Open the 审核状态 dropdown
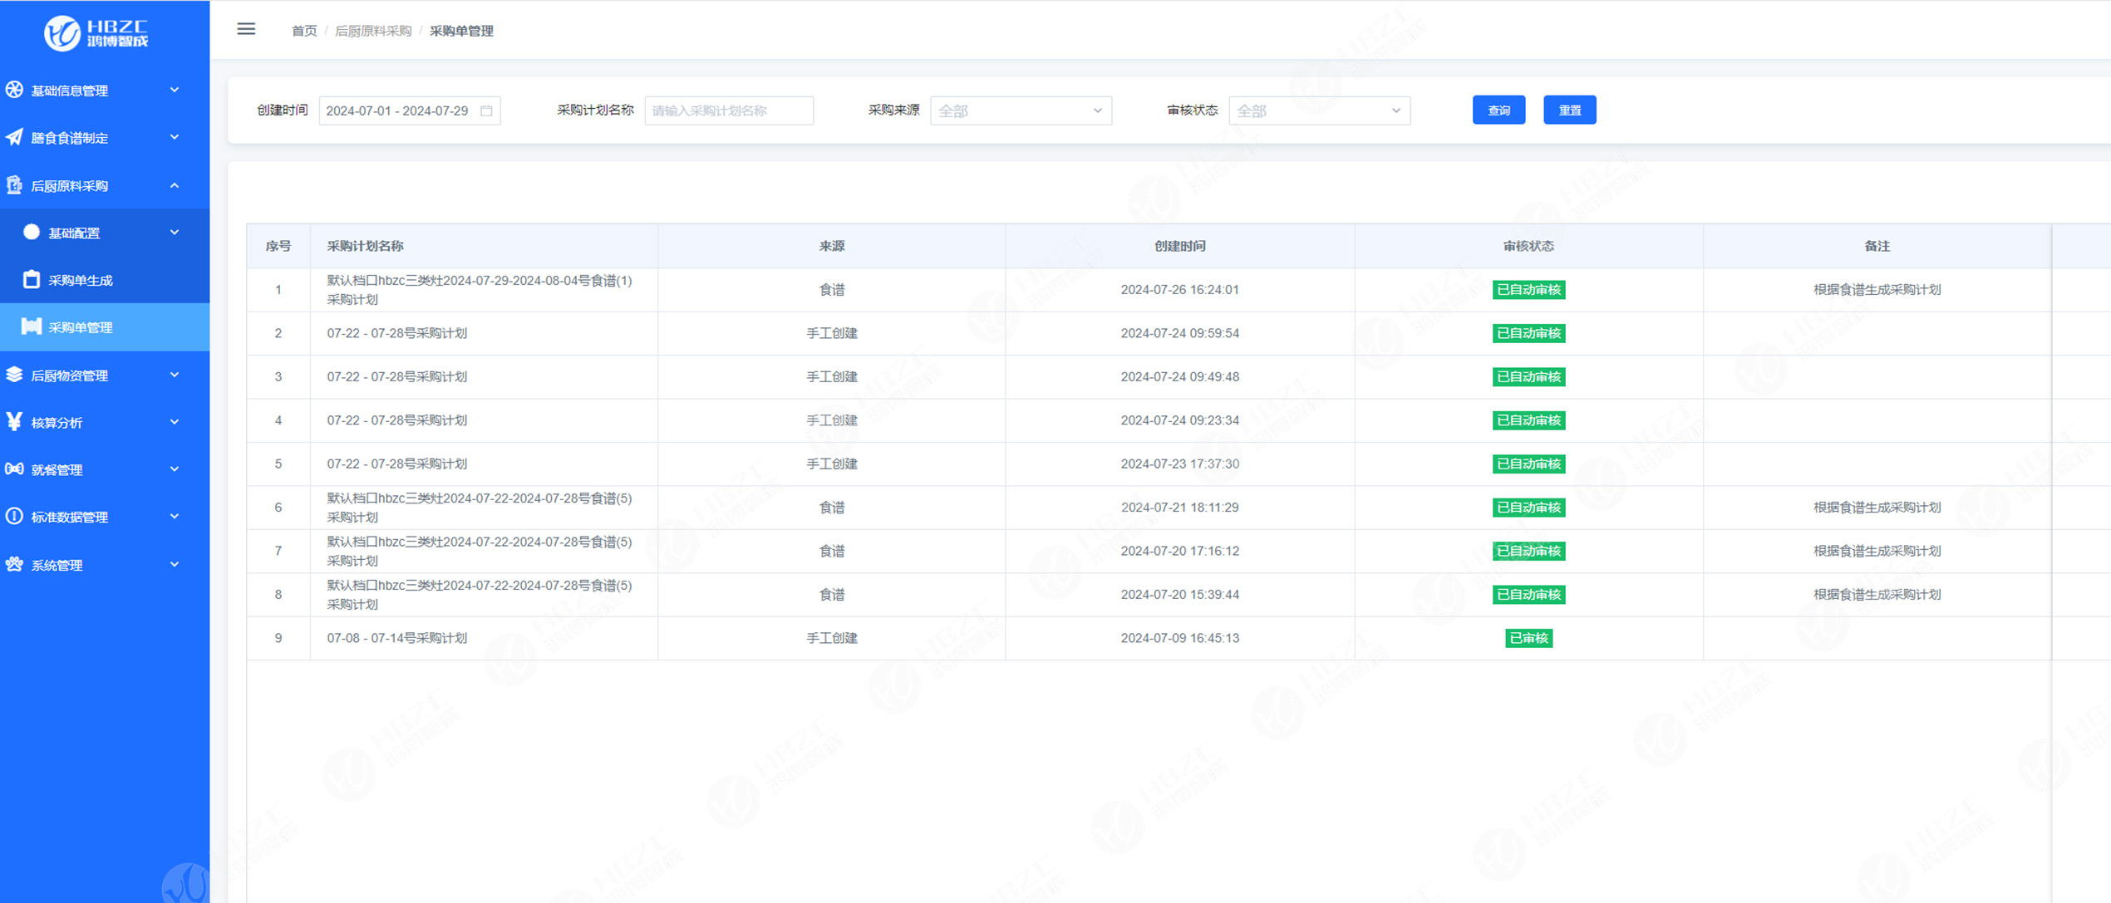The image size is (2111, 903). coord(1319,110)
